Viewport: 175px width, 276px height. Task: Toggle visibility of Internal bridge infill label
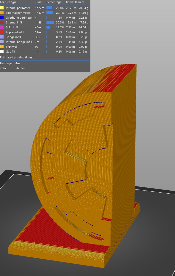(19, 42)
